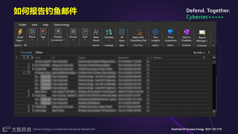Open Quick Steps lightning icon
Image resolution: width=238 pixels, height=134 pixels.
20,32
